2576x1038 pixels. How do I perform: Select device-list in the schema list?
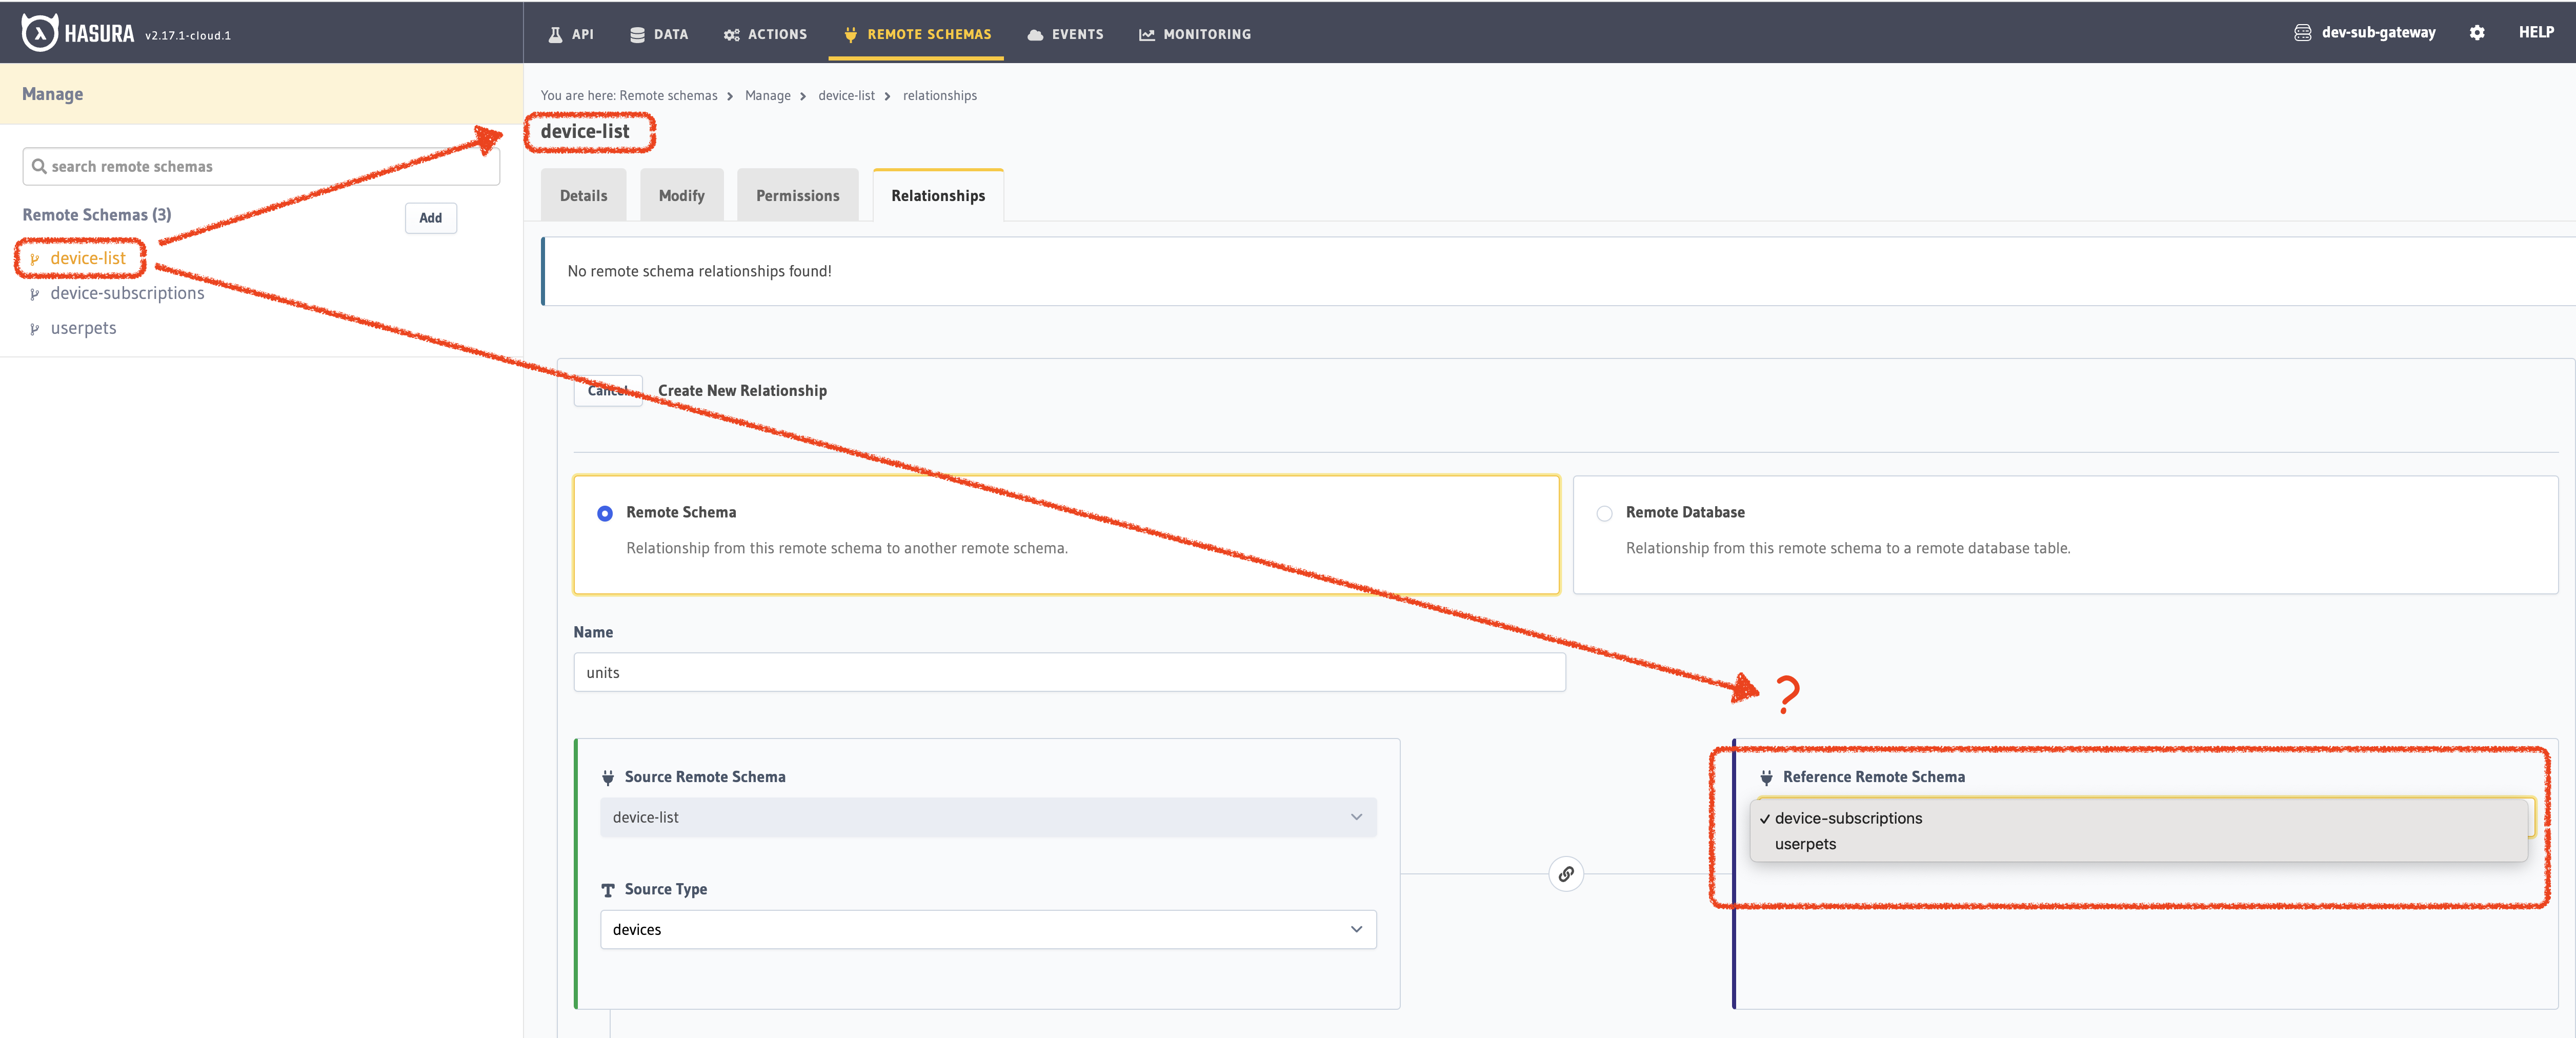[88, 258]
